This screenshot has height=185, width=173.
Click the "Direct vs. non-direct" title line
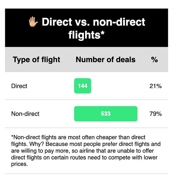click(x=93, y=22)
